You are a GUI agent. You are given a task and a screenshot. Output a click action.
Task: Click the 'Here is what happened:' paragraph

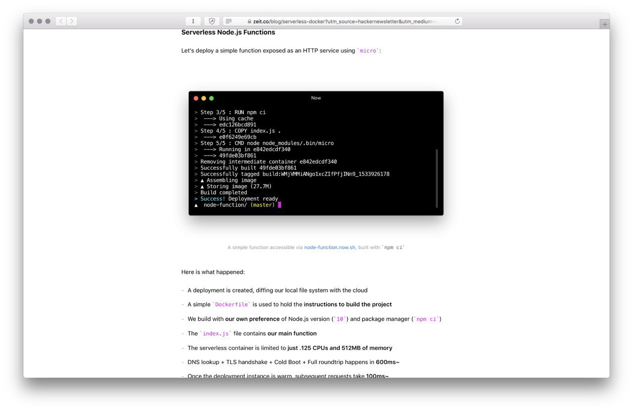click(213, 272)
